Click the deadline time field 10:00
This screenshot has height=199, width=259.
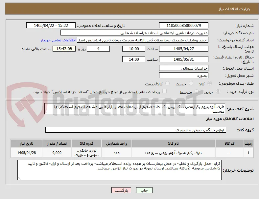134,49
